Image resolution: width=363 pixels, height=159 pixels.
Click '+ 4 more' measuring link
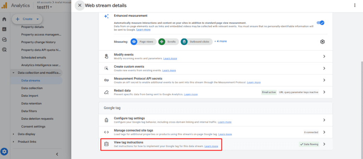220,41
